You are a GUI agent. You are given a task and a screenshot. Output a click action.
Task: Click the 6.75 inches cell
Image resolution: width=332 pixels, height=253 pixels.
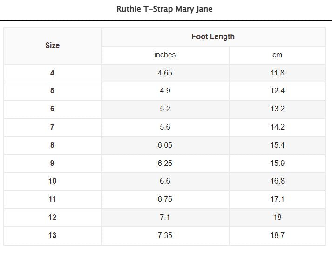pos(165,199)
